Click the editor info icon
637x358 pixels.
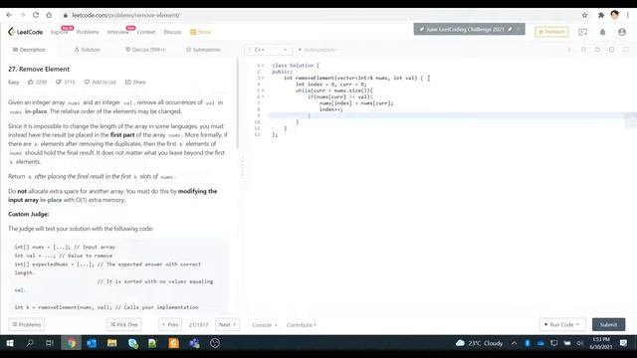(569, 50)
